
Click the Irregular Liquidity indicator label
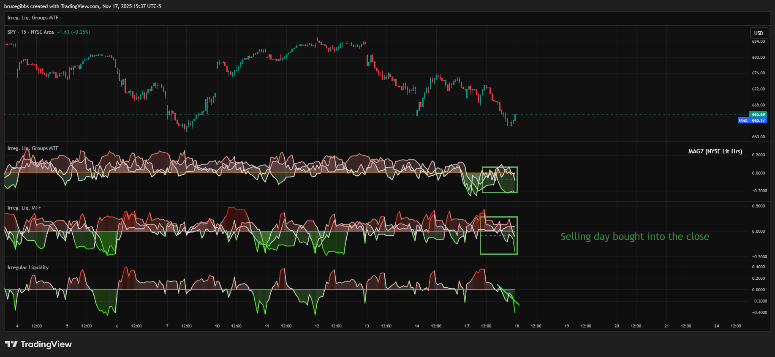(x=28, y=267)
